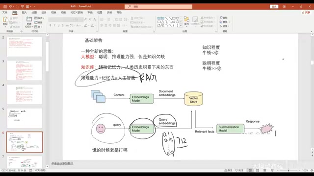Click the Sign in button in title bar

(x=274, y=6)
